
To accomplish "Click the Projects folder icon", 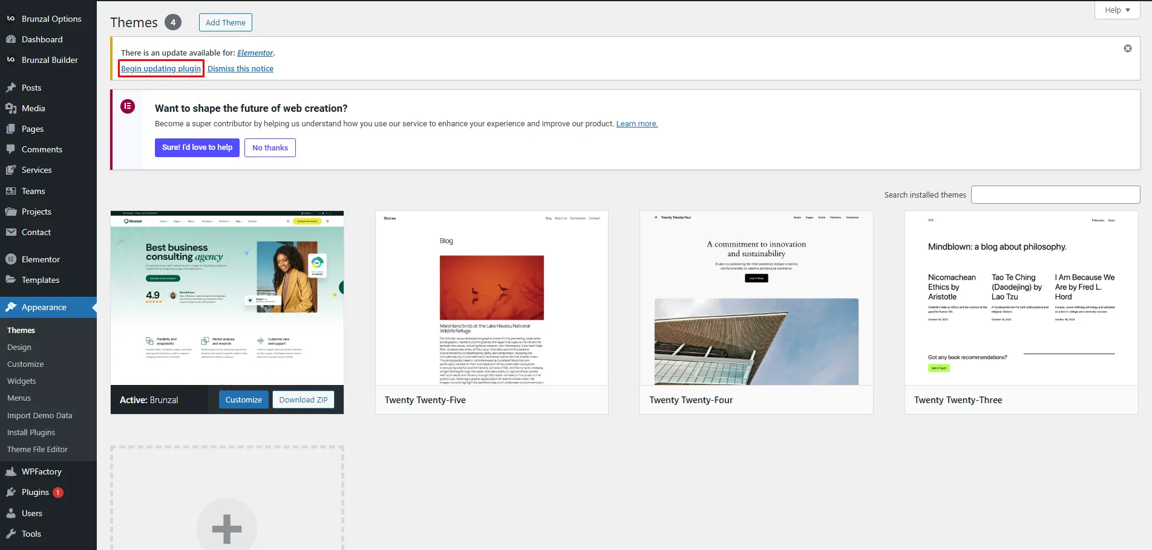I will [x=11, y=212].
